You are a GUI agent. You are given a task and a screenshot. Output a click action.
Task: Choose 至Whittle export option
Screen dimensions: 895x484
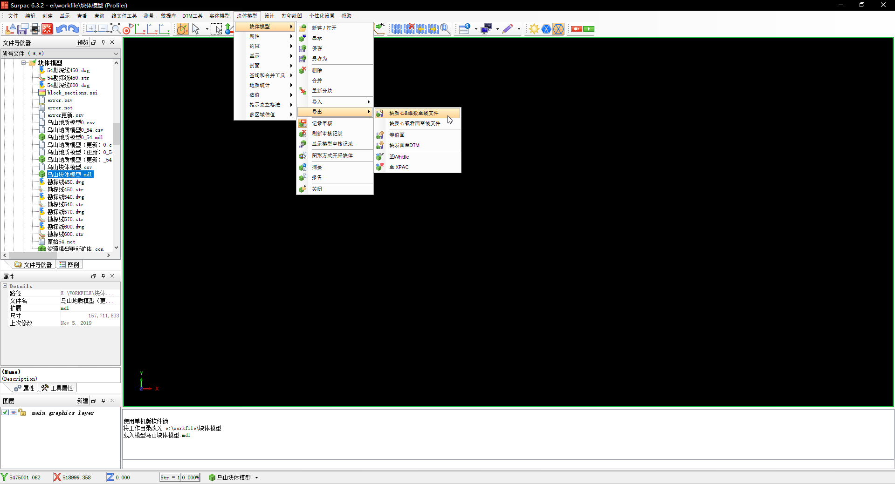[x=400, y=157]
